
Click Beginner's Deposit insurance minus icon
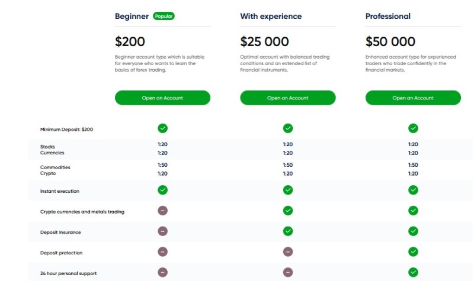(162, 231)
